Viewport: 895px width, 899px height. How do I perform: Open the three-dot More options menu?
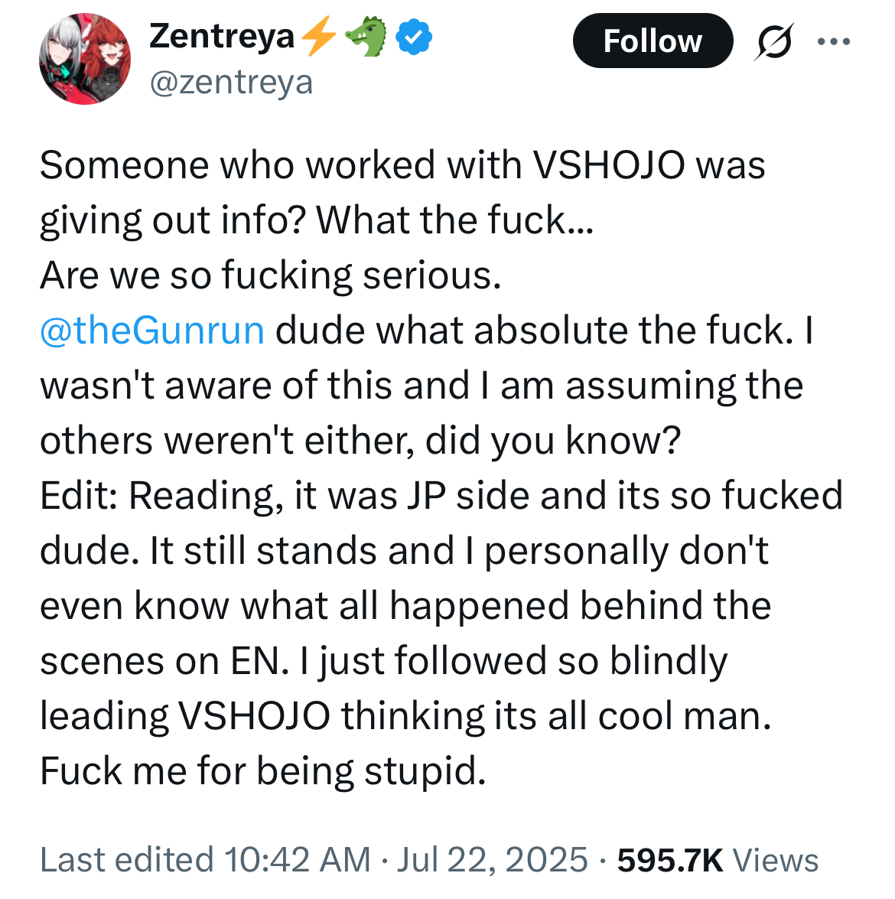(833, 41)
